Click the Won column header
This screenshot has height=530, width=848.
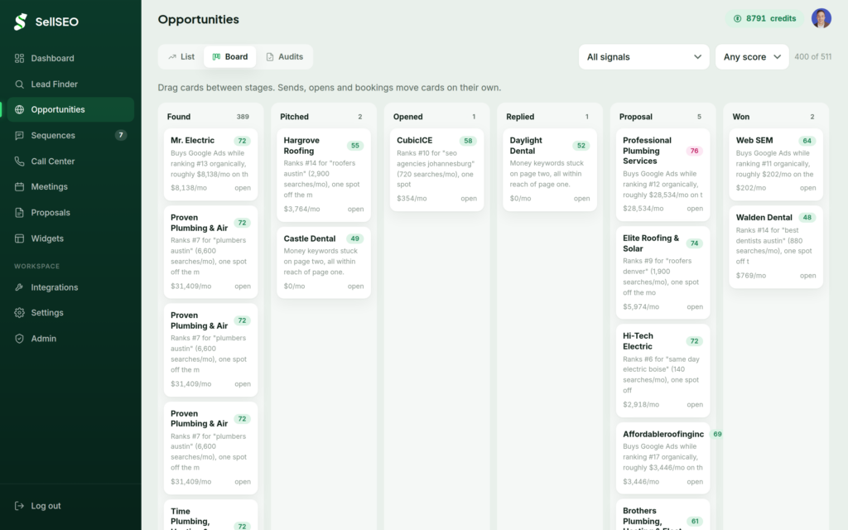point(741,117)
